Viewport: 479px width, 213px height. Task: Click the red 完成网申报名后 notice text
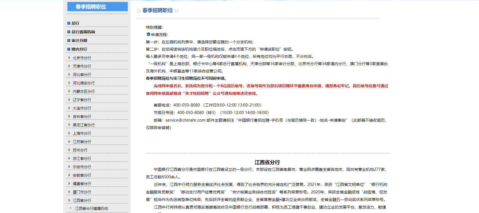point(267,90)
